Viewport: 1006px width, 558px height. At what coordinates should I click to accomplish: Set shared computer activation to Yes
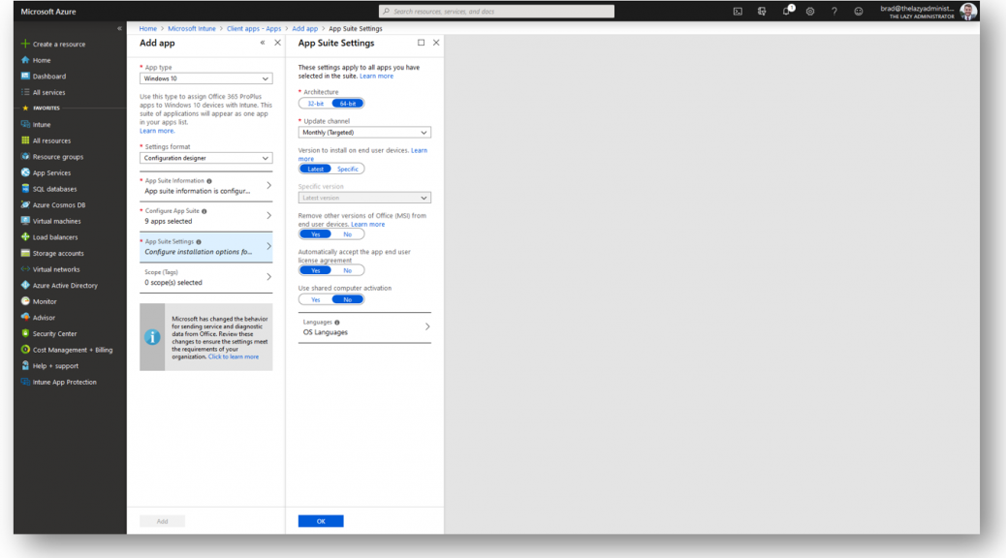(x=315, y=299)
